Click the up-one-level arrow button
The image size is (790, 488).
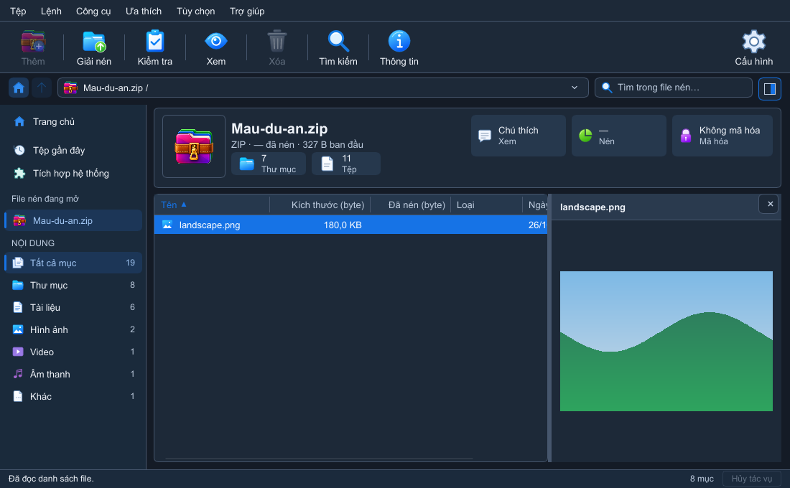click(x=42, y=88)
